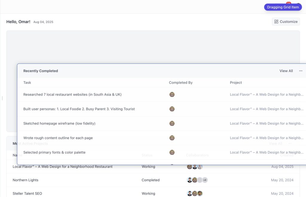The image size is (306, 197).
Task: Open the Steller Talent SEO project
Action: pos(27,193)
